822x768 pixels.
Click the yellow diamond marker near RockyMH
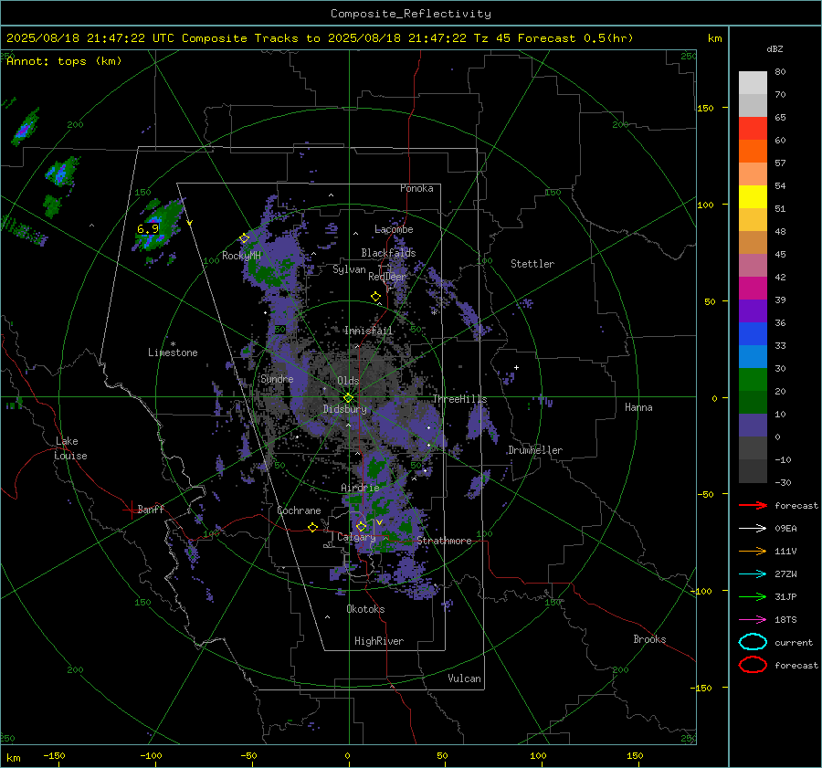pos(244,238)
